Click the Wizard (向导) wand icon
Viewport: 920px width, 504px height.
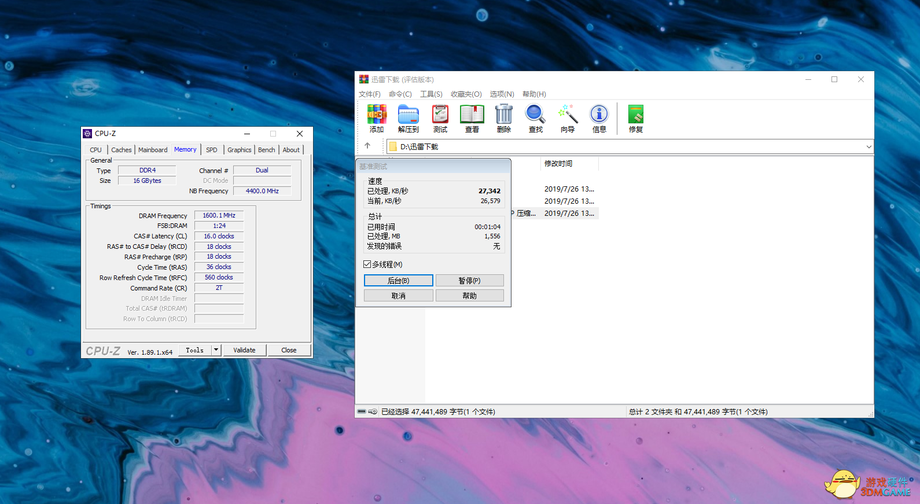(568, 119)
